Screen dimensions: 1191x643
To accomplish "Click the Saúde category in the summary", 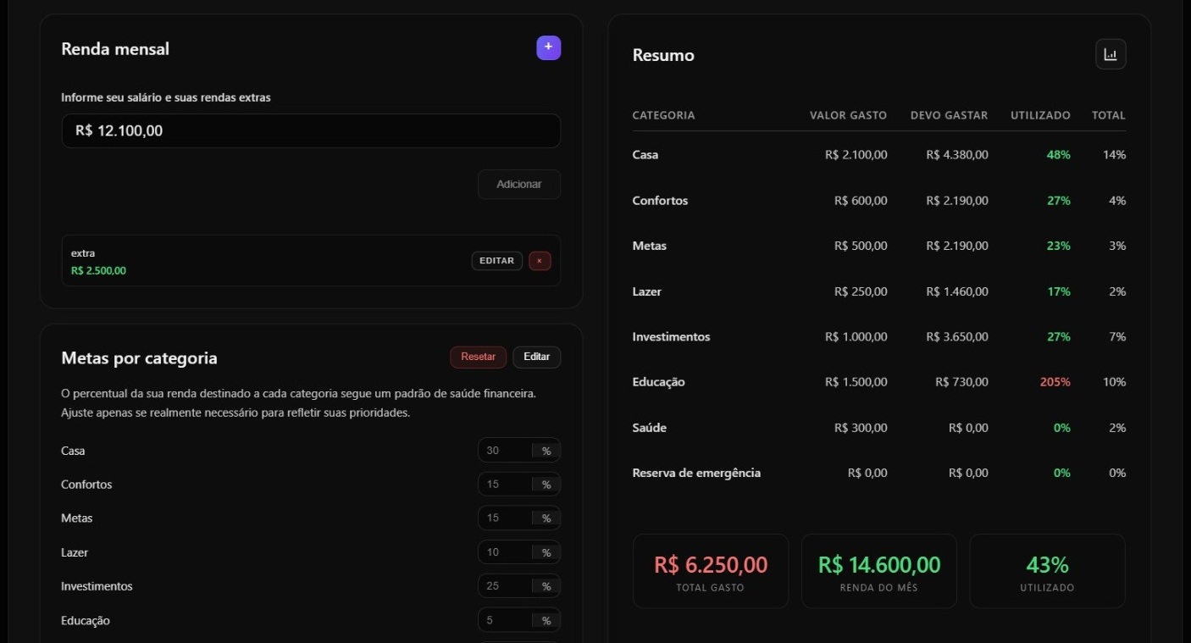I will point(877,427).
